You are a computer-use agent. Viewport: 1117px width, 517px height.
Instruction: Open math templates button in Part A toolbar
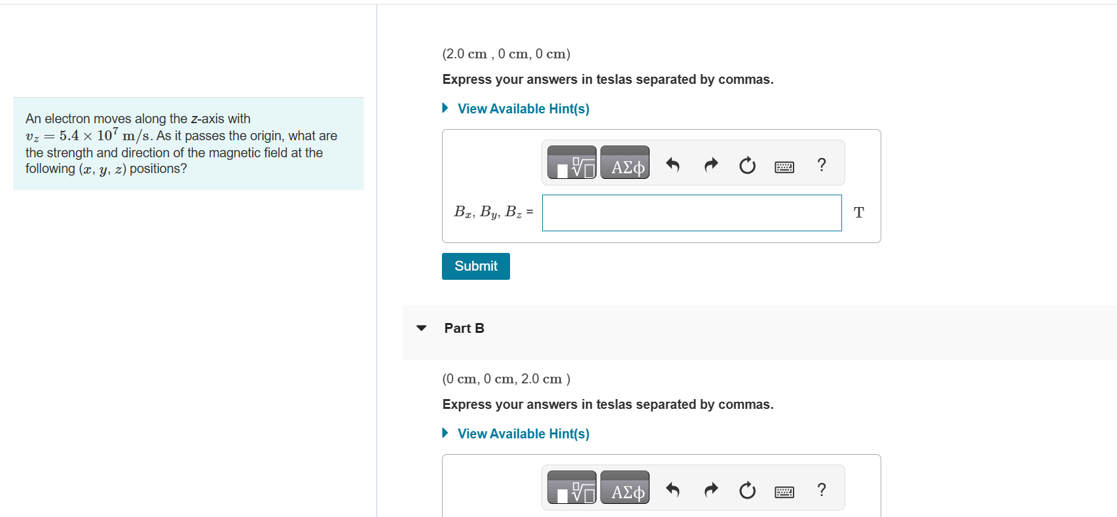point(572,163)
